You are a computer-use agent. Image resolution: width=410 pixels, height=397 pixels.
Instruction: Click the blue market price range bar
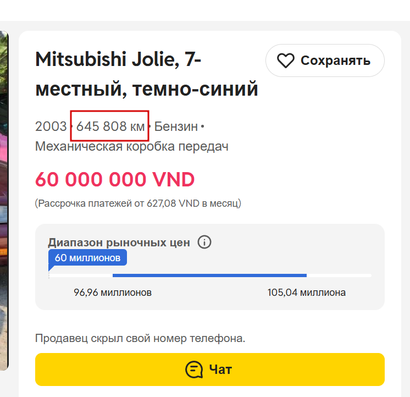point(209,275)
